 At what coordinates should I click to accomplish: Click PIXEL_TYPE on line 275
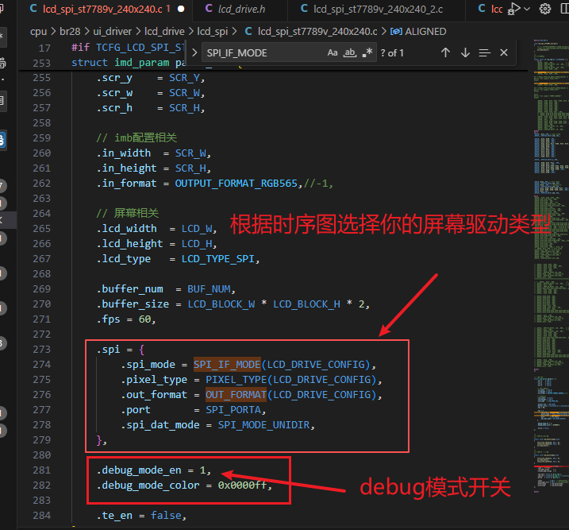236,380
